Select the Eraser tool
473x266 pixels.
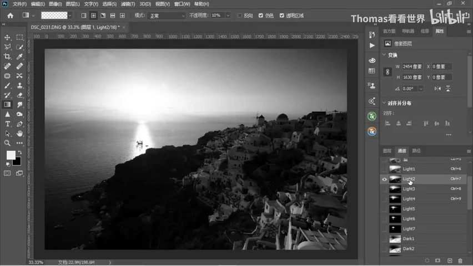coord(19,95)
